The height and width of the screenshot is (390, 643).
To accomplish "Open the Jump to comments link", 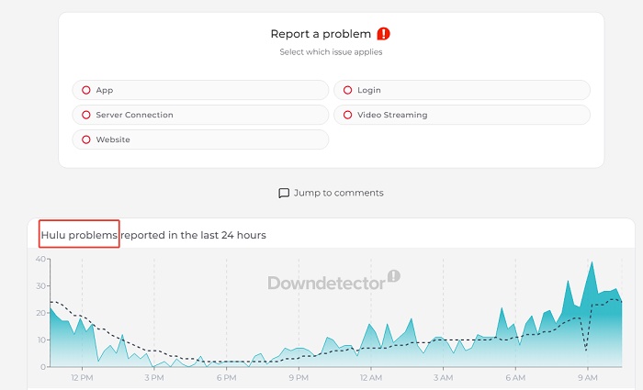I will coord(338,193).
